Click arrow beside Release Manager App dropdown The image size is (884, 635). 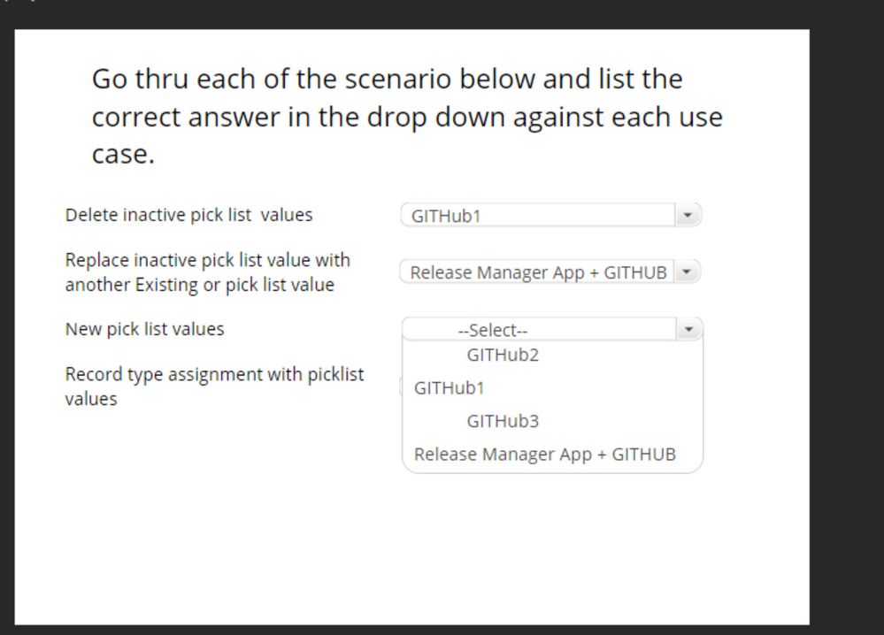[687, 272]
